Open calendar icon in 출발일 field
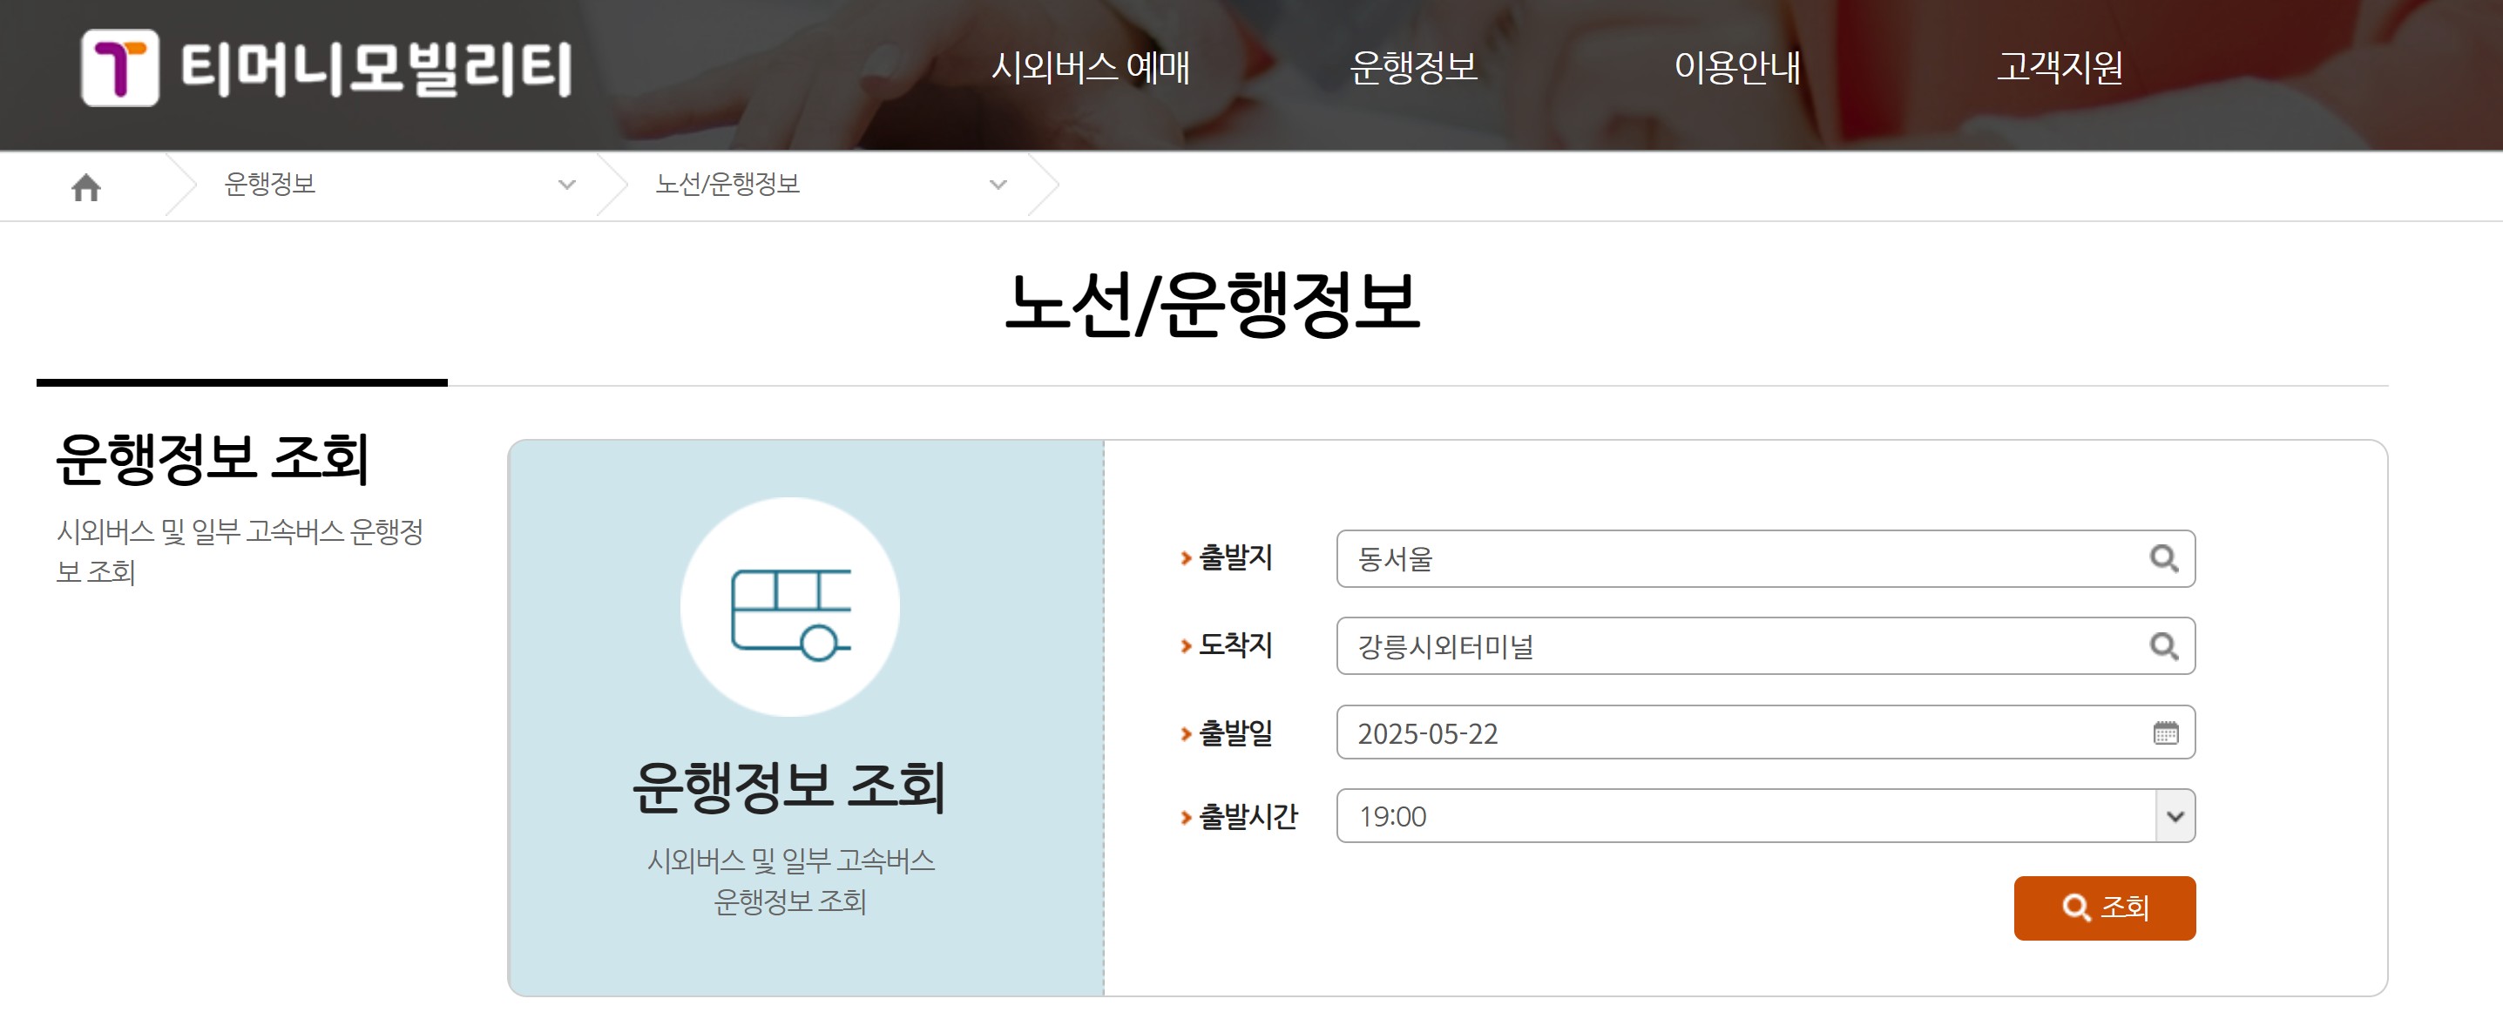Image resolution: width=2503 pixels, height=1019 pixels. pos(2165,732)
